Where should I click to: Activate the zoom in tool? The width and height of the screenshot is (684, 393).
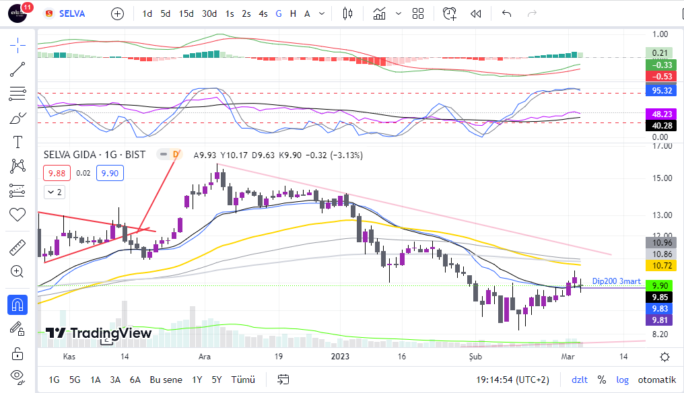coord(18,272)
